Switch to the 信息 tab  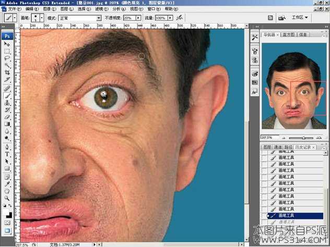(x=303, y=35)
